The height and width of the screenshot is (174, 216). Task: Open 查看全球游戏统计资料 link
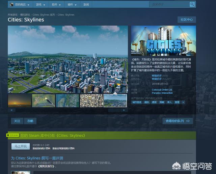[x=63, y=148]
